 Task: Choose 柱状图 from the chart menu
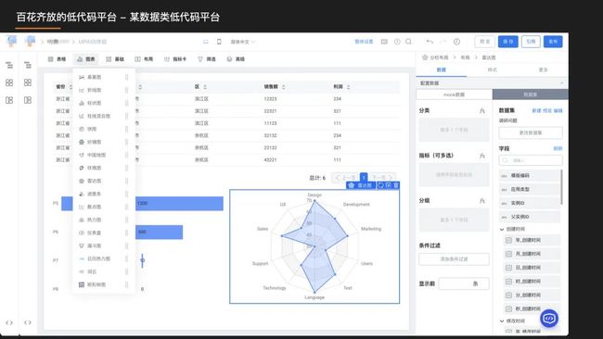tap(95, 103)
